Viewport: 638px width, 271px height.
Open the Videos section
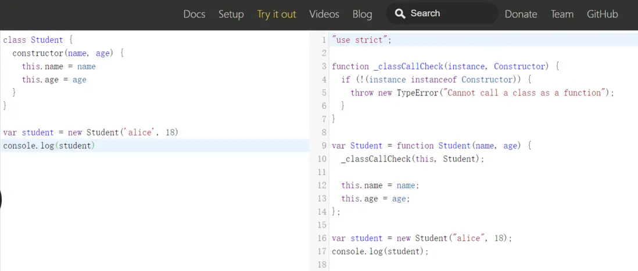coord(324,14)
